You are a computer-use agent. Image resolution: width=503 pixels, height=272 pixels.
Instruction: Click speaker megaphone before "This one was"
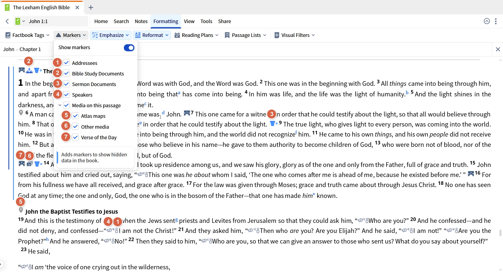[141, 174]
